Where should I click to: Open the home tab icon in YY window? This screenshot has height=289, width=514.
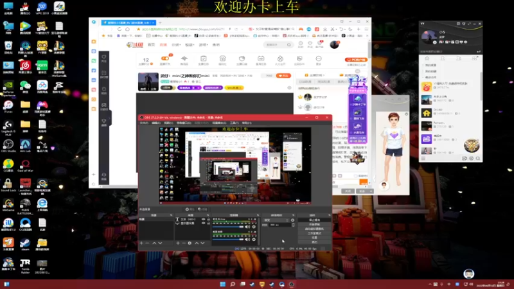(x=427, y=58)
